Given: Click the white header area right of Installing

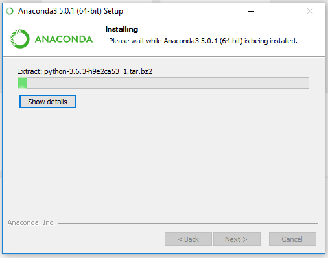Looking at the screenshot, I should [x=231, y=29].
